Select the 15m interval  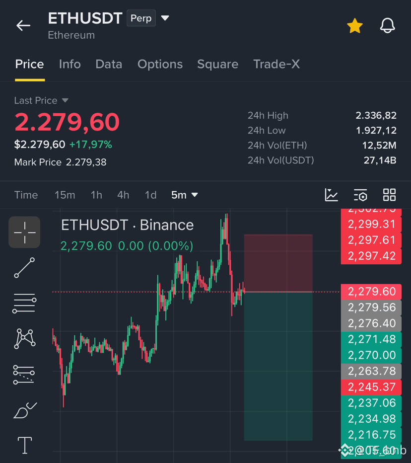(65, 195)
